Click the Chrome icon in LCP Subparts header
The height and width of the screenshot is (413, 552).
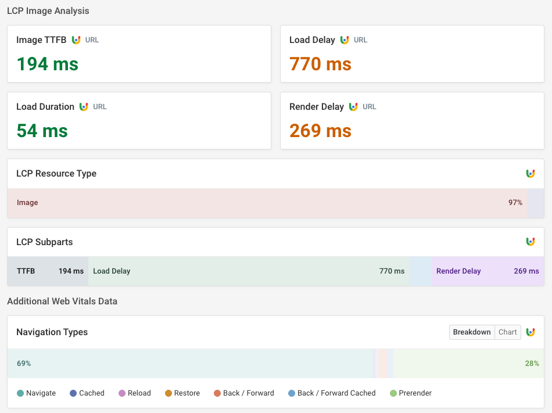pyautogui.click(x=531, y=242)
